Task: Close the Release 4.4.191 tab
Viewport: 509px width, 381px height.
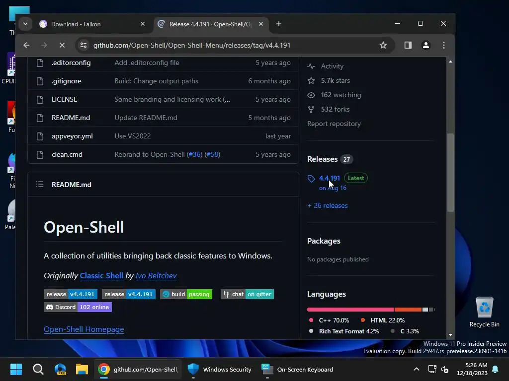Action: tap(260, 24)
